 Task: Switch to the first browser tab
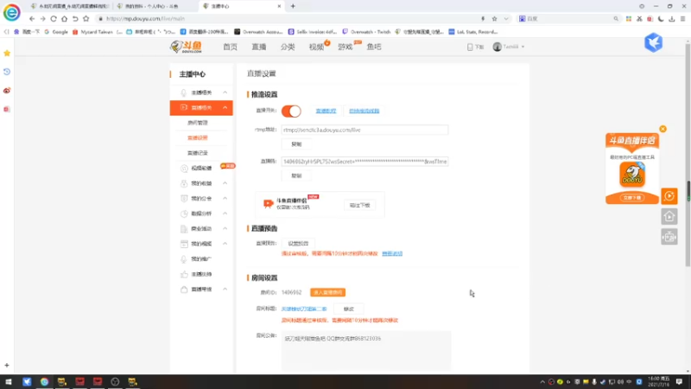[69, 6]
